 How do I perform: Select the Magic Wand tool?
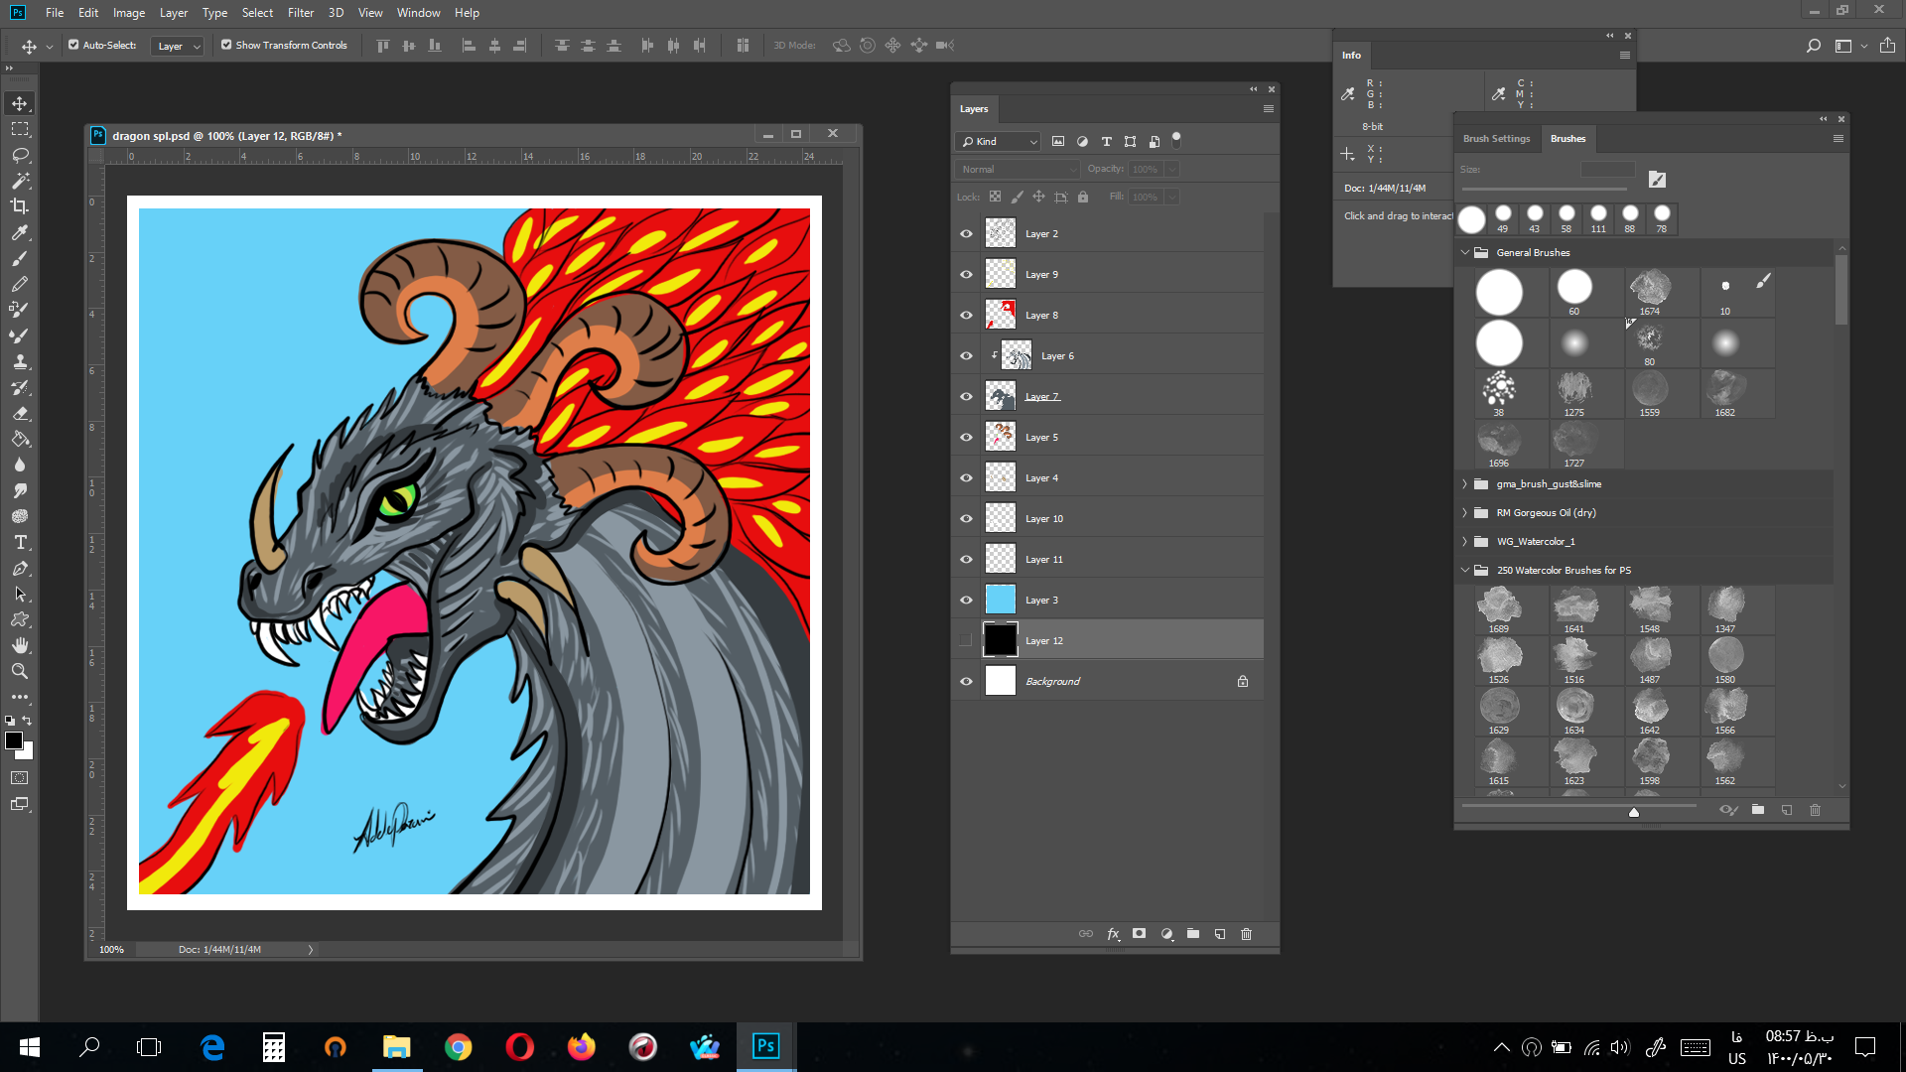click(x=20, y=181)
